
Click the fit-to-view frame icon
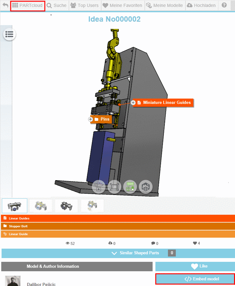114,187
